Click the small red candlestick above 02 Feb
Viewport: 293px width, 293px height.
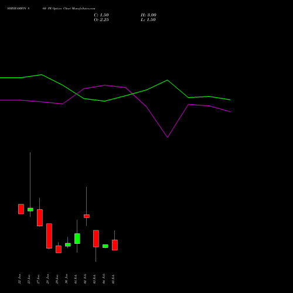[x=87, y=216]
